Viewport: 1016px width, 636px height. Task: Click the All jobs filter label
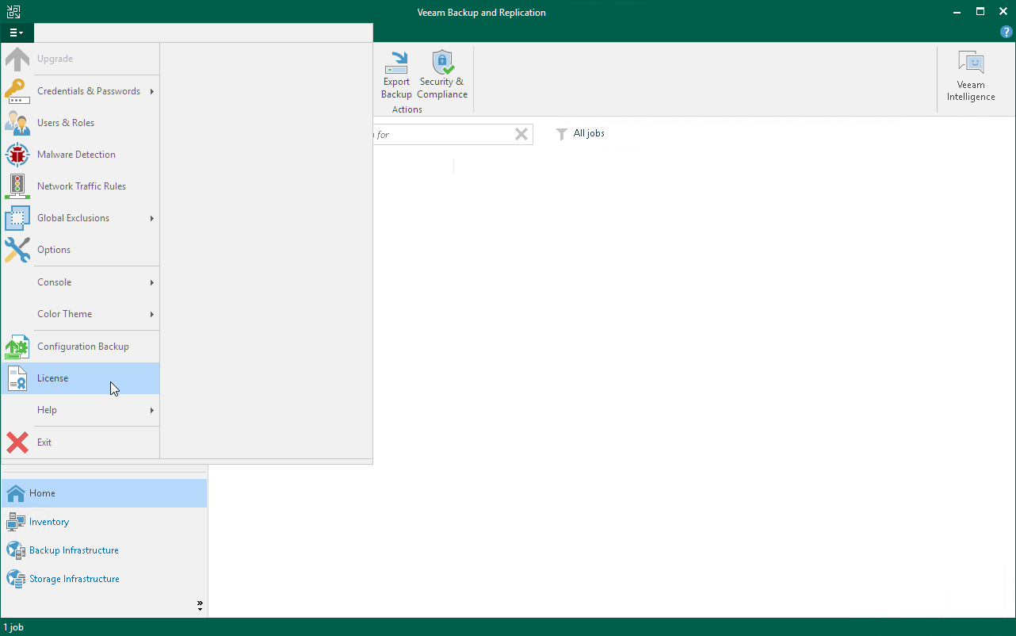589,133
